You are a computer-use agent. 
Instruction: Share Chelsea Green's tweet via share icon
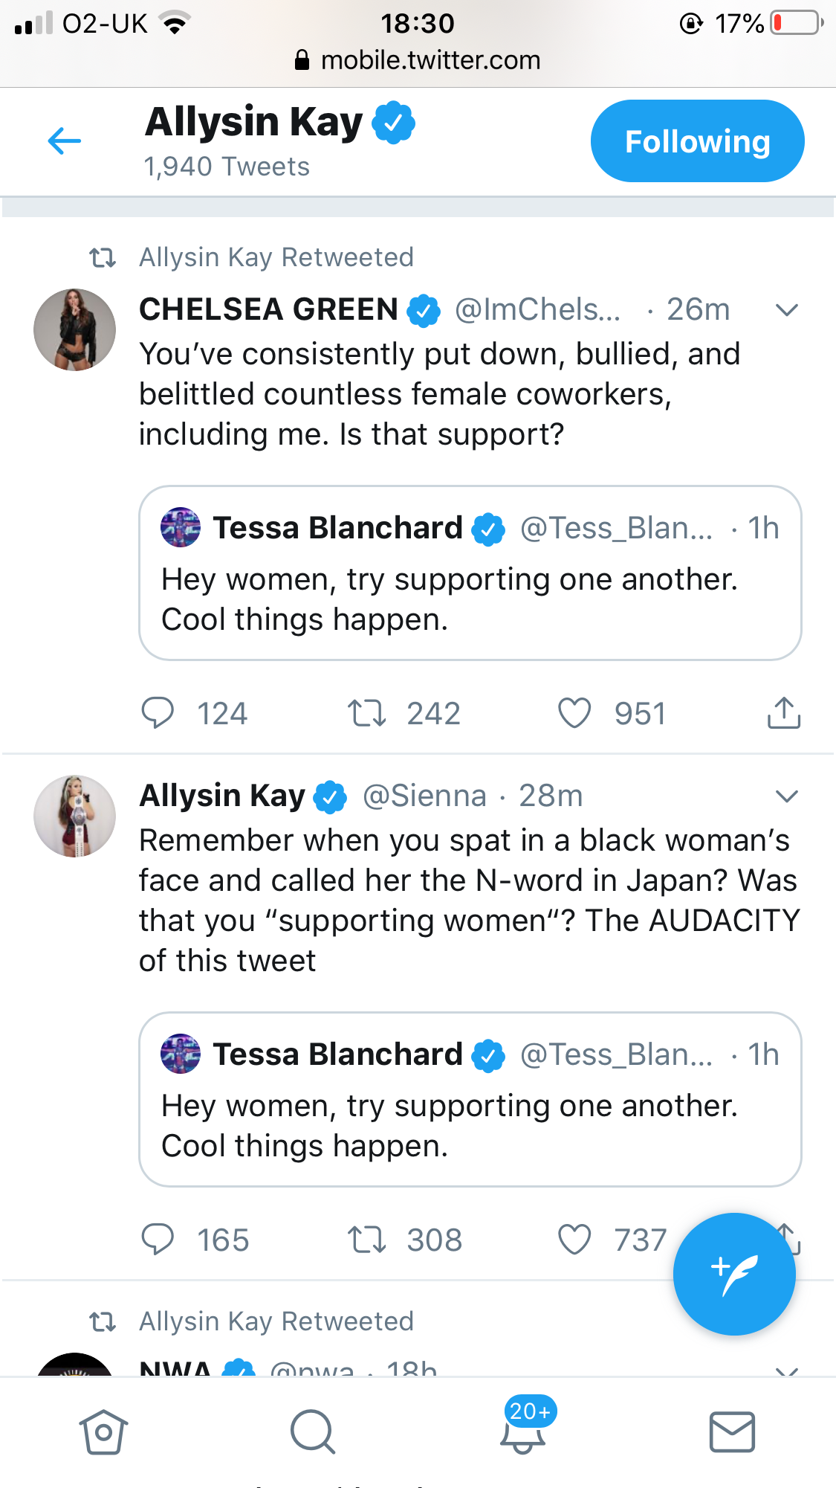(x=783, y=713)
